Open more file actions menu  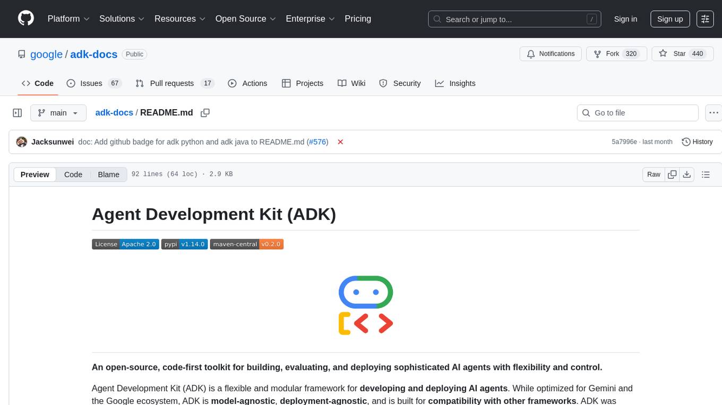[714, 113]
